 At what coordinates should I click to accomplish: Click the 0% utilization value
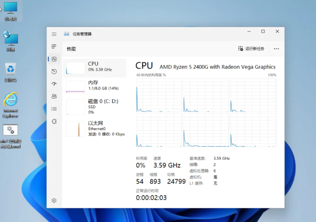pos(140,165)
